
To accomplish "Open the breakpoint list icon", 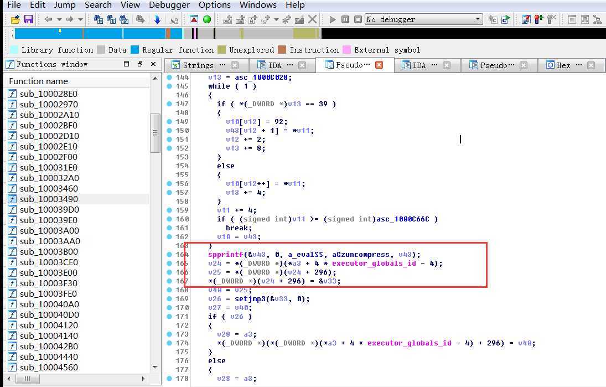I will (x=526, y=19).
